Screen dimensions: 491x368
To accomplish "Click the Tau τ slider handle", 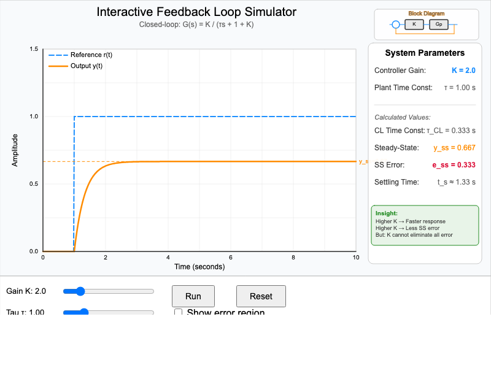I will tap(84, 312).
